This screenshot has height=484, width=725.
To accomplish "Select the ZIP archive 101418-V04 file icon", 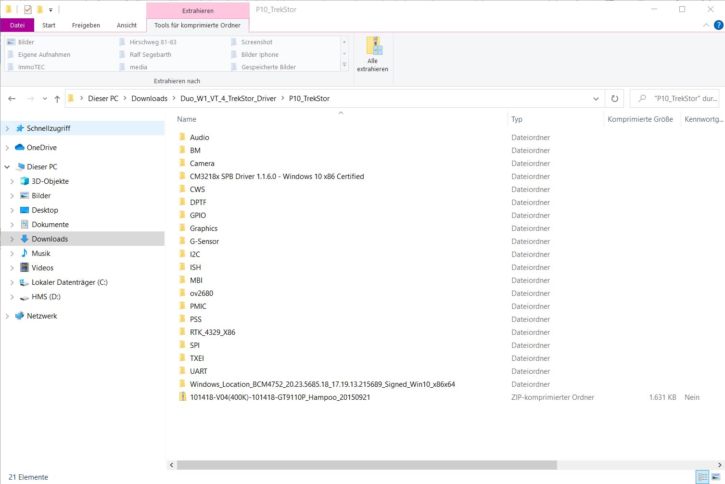I will point(182,397).
